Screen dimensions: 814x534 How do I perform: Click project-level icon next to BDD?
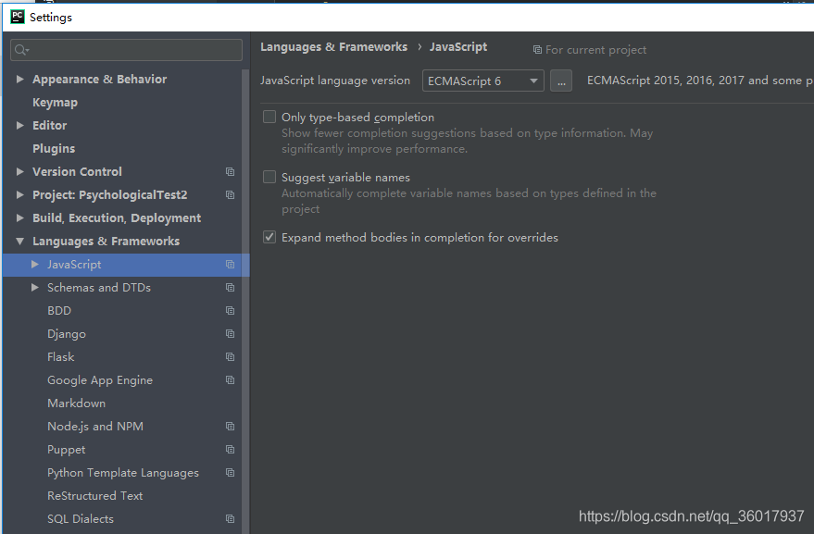click(230, 311)
